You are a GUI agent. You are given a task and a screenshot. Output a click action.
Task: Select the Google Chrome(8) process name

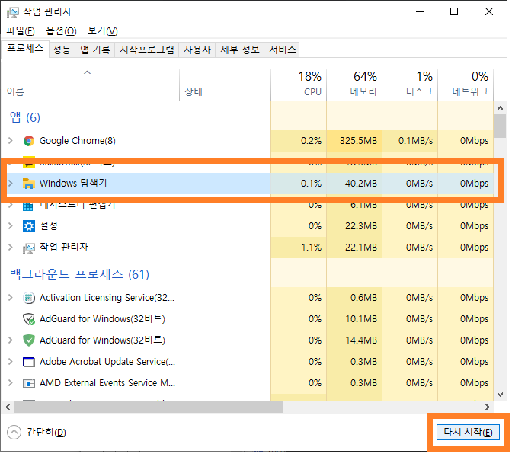pos(78,141)
